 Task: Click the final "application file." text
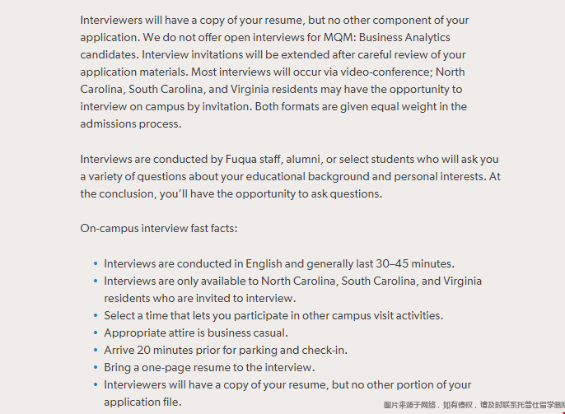(x=142, y=402)
